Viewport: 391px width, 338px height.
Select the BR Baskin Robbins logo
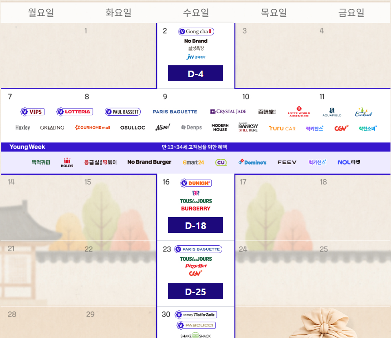coord(196,193)
